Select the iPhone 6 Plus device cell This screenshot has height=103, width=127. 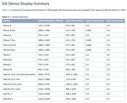[19, 50]
